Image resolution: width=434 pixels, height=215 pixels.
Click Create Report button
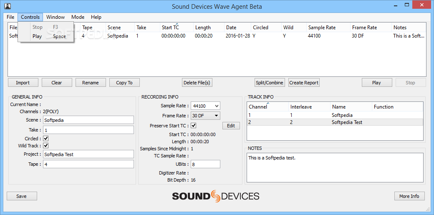[x=304, y=83]
